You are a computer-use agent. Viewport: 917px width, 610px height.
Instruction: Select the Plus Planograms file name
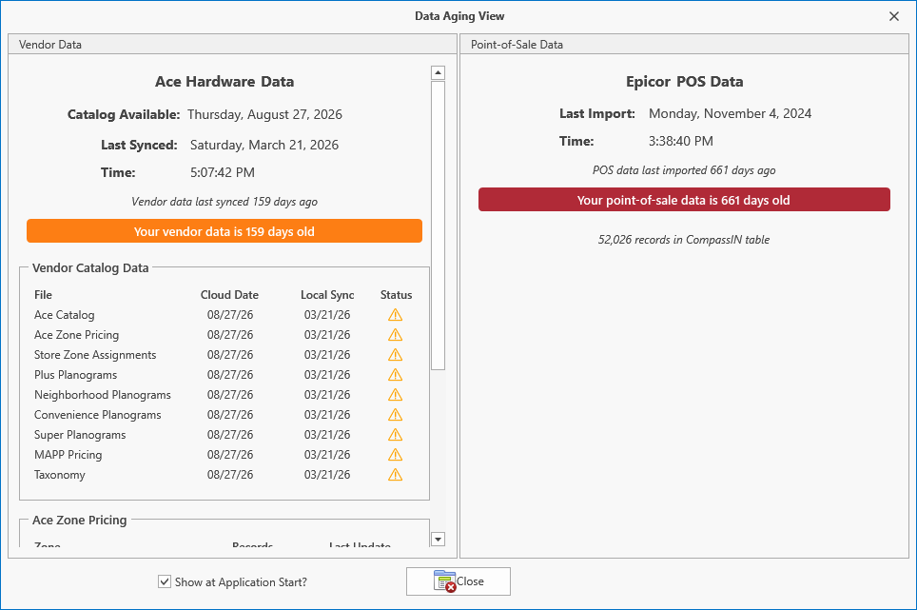(x=75, y=375)
